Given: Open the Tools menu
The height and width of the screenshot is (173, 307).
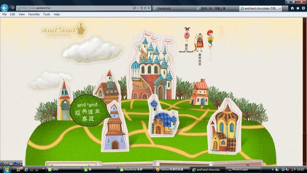Looking at the screenshot, I should 47,14.
